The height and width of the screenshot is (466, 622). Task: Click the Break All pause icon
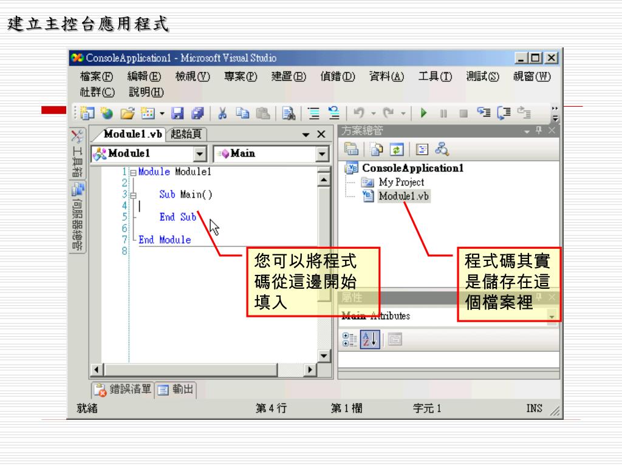coord(443,113)
